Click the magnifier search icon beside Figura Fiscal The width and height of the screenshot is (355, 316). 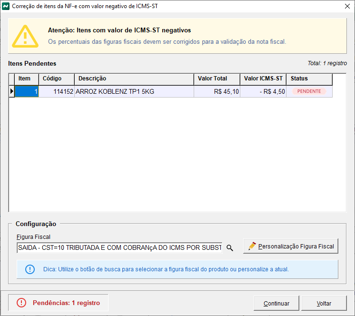(x=230, y=248)
